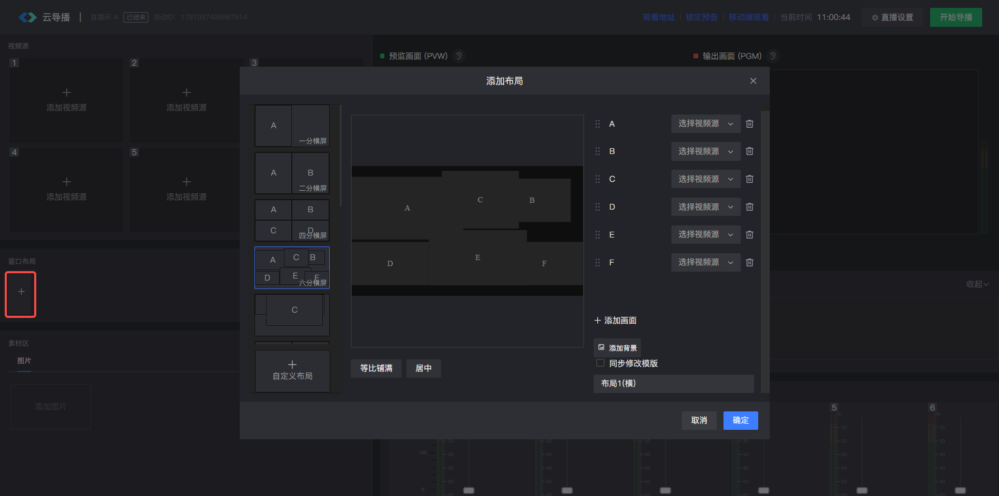Viewport: 999px width, 496px height.
Task: Delete layout slot E with its trash icon
Action: (x=750, y=235)
